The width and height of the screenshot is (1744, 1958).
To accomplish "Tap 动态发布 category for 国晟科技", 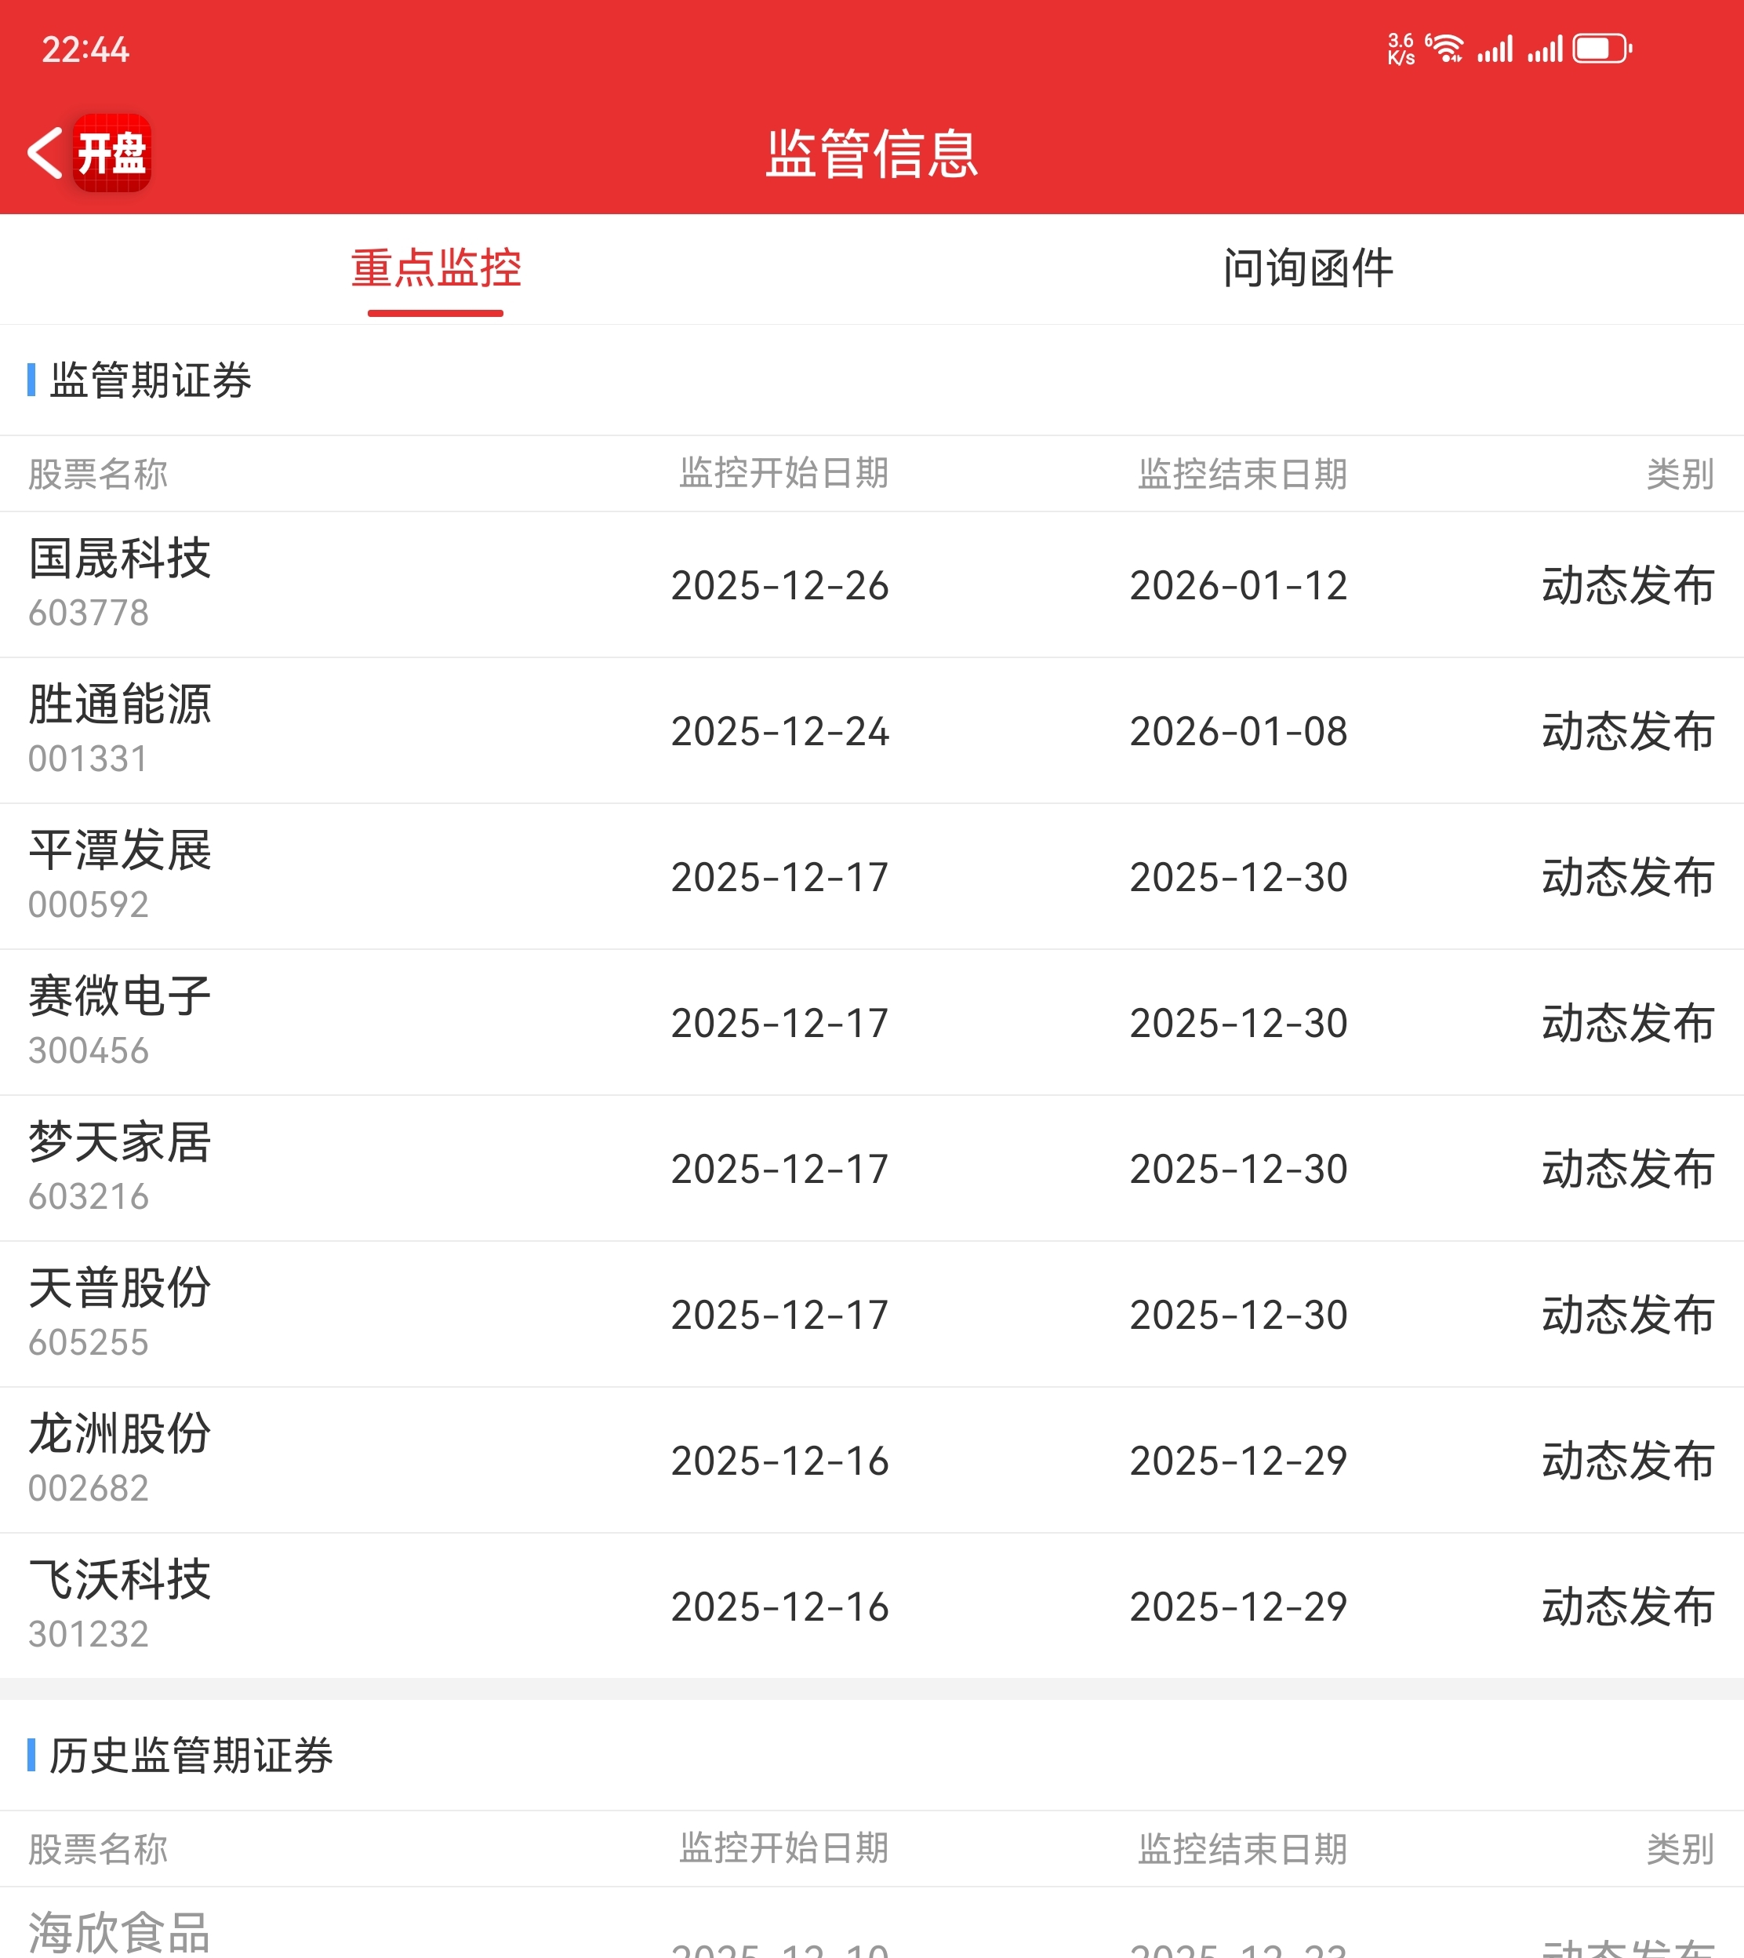I will [x=1626, y=585].
